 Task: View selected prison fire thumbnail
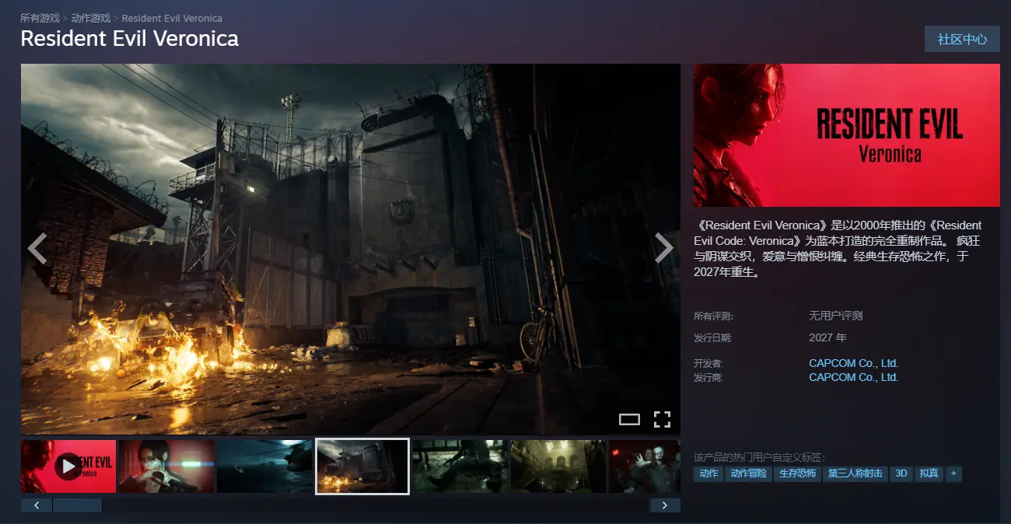(x=362, y=466)
